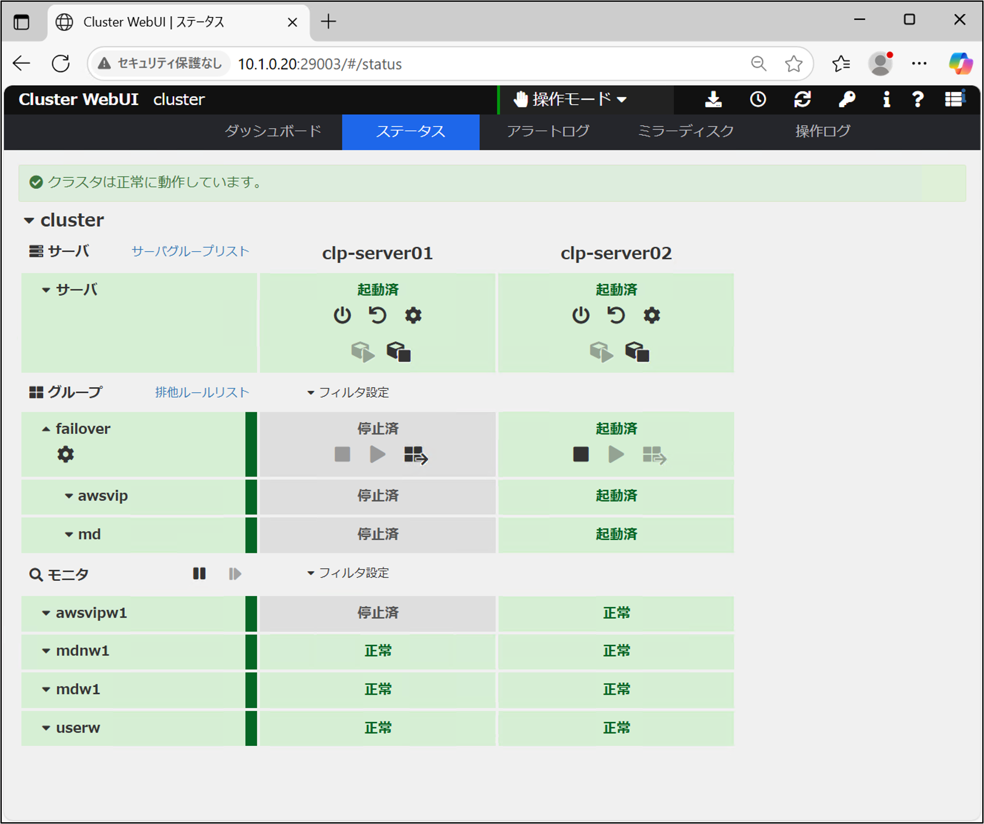Click the download logs icon
The height and width of the screenshot is (824, 984).
(713, 100)
